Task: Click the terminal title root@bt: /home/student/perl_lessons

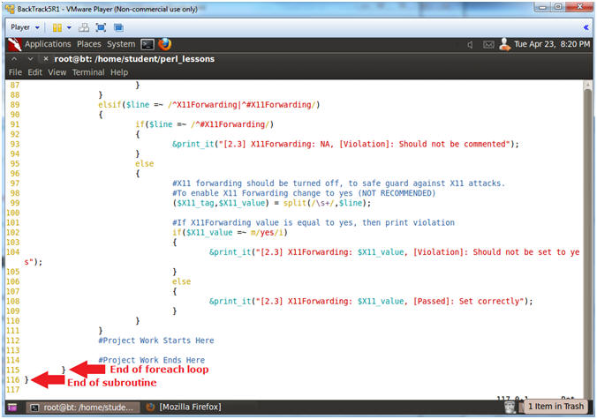Action: 134,59
